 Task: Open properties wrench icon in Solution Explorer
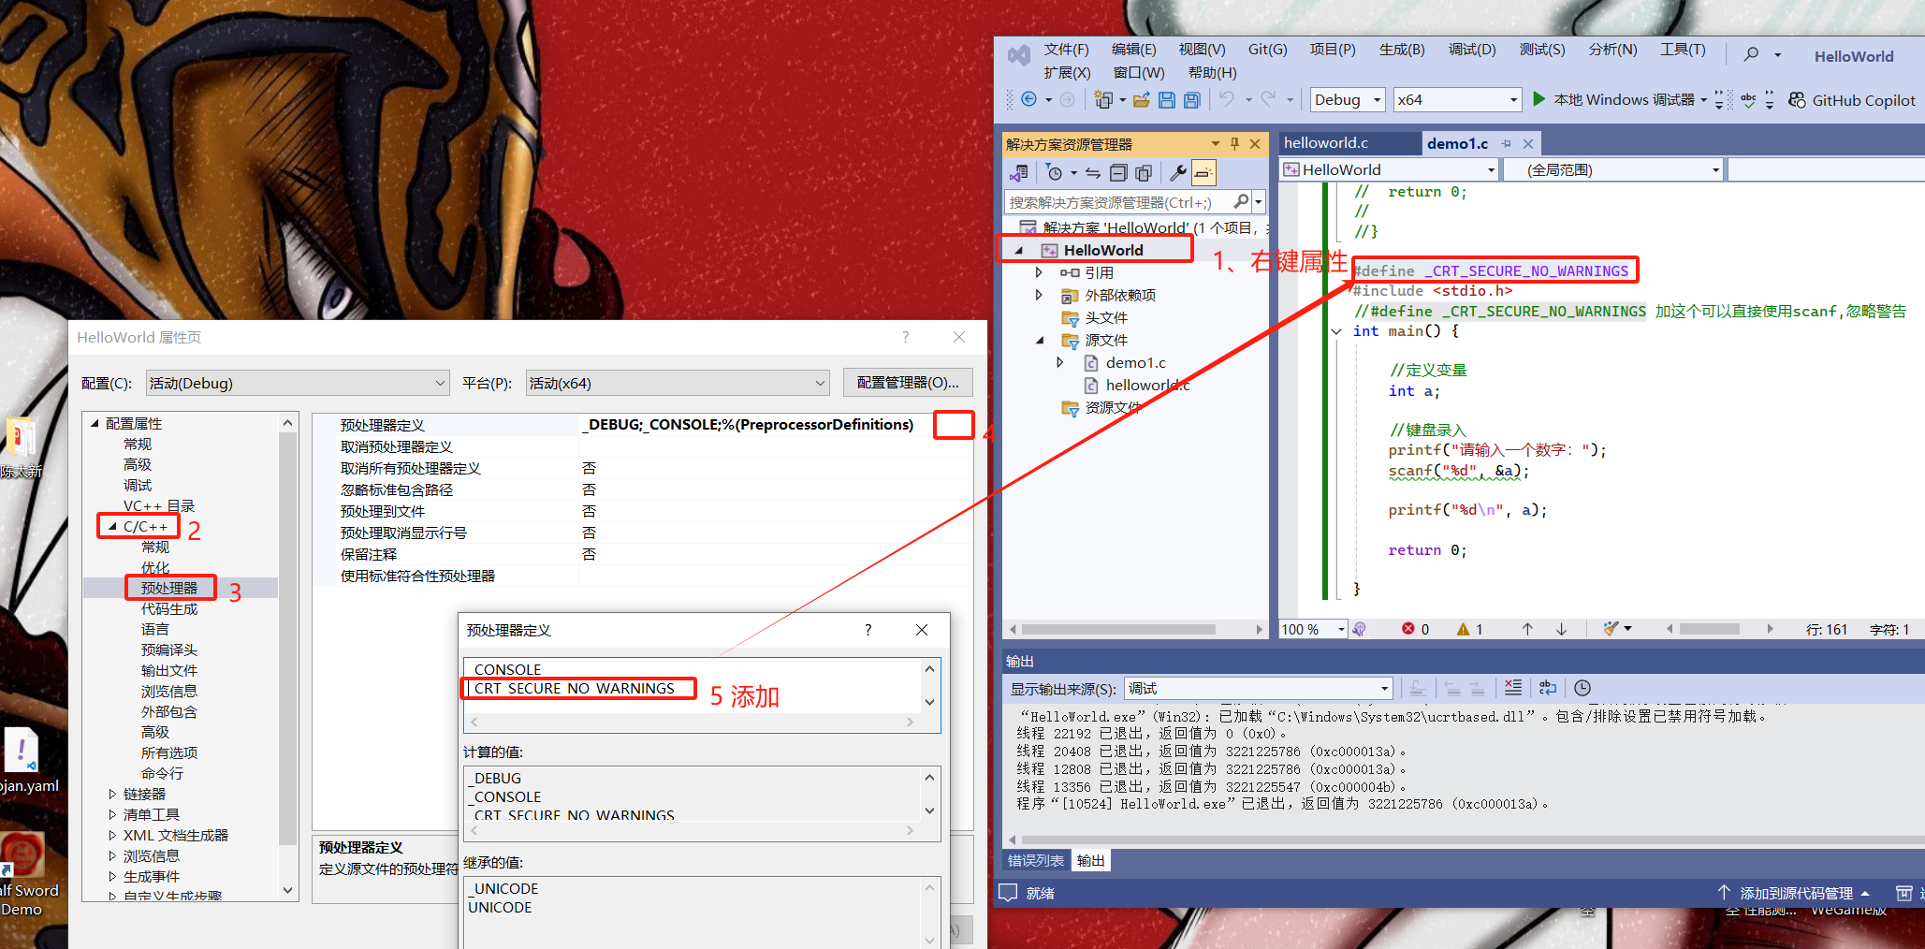[1178, 173]
